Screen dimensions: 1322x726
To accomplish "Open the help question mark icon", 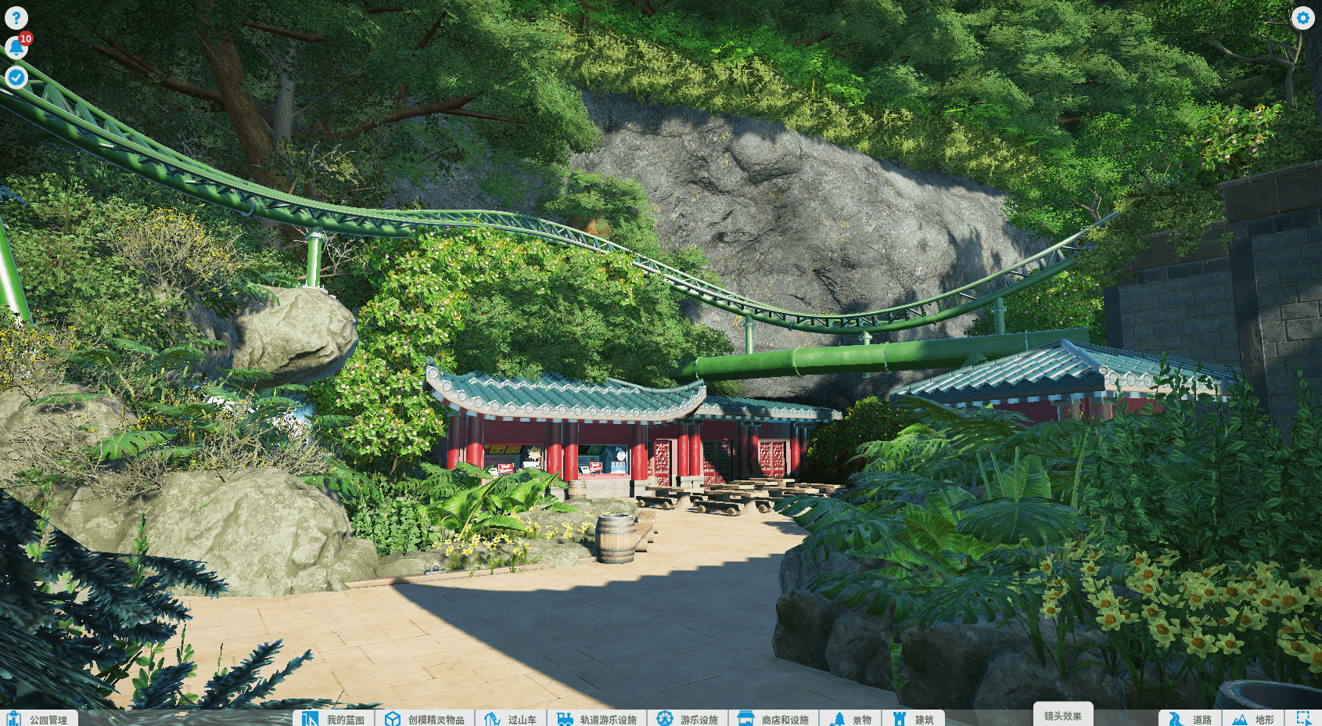I will click(x=16, y=17).
